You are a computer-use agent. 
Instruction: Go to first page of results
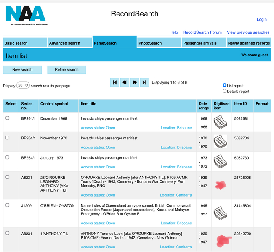click(x=114, y=82)
